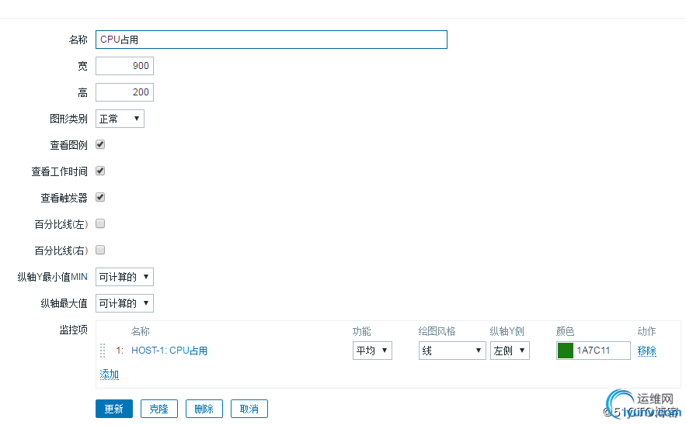Focus the 宽 width field showing 900

point(124,66)
